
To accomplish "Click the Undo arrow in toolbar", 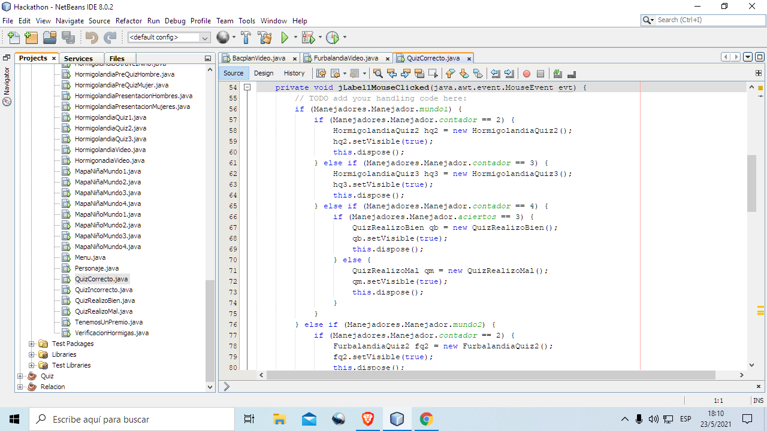I will click(91, 38).
